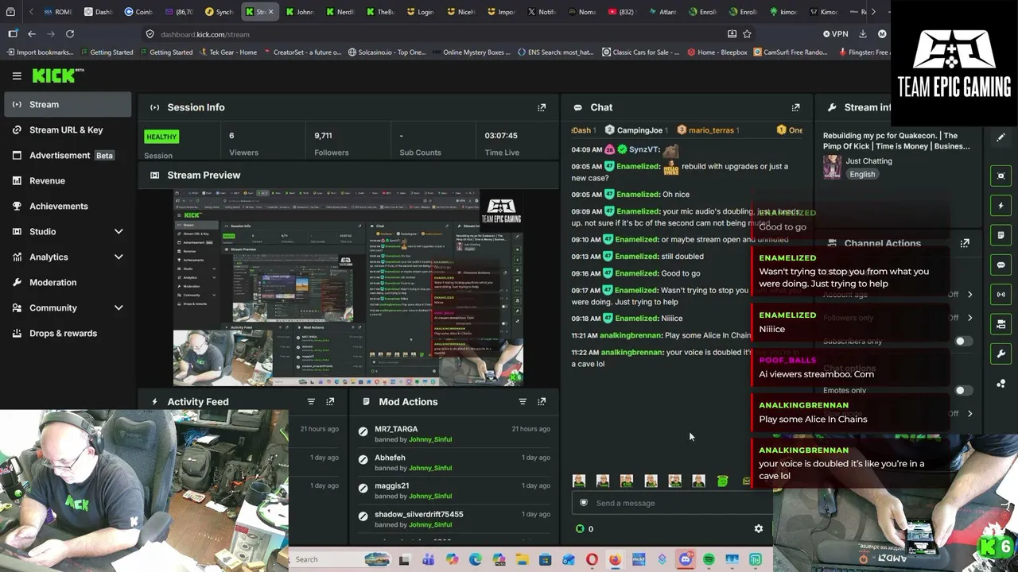Bookmark this page with star icon
This screenshot has width=1018, height=572.
tap(747, 34)
